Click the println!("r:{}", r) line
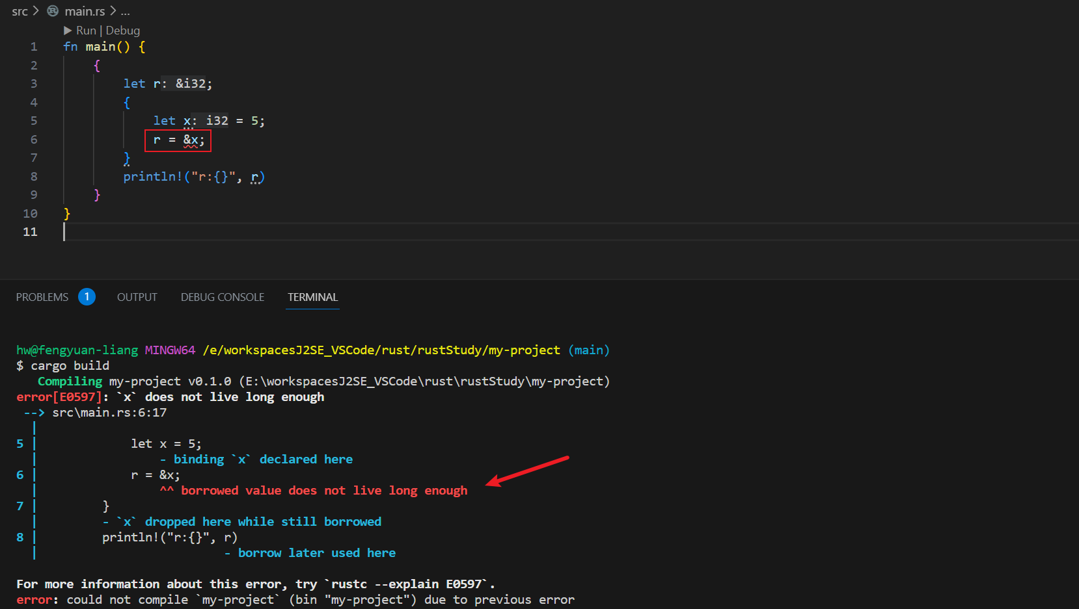Image resolution: width=1079 pixels, height=609 pixels. pos(194,177)
